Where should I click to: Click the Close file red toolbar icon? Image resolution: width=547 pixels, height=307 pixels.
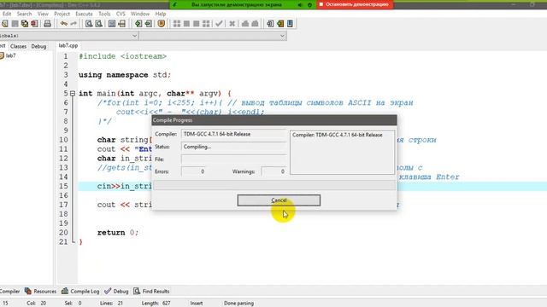click(x=34, y=24)
